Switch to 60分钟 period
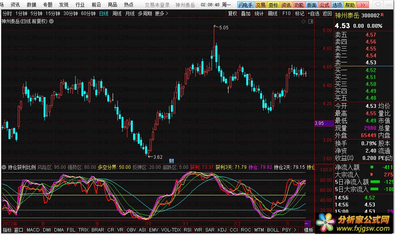396x235 pixels. click(x=88, y=13)
